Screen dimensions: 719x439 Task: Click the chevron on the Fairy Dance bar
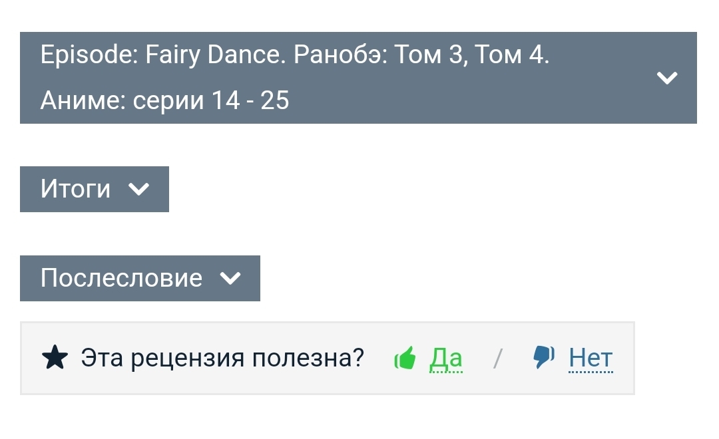click(666, 78)
